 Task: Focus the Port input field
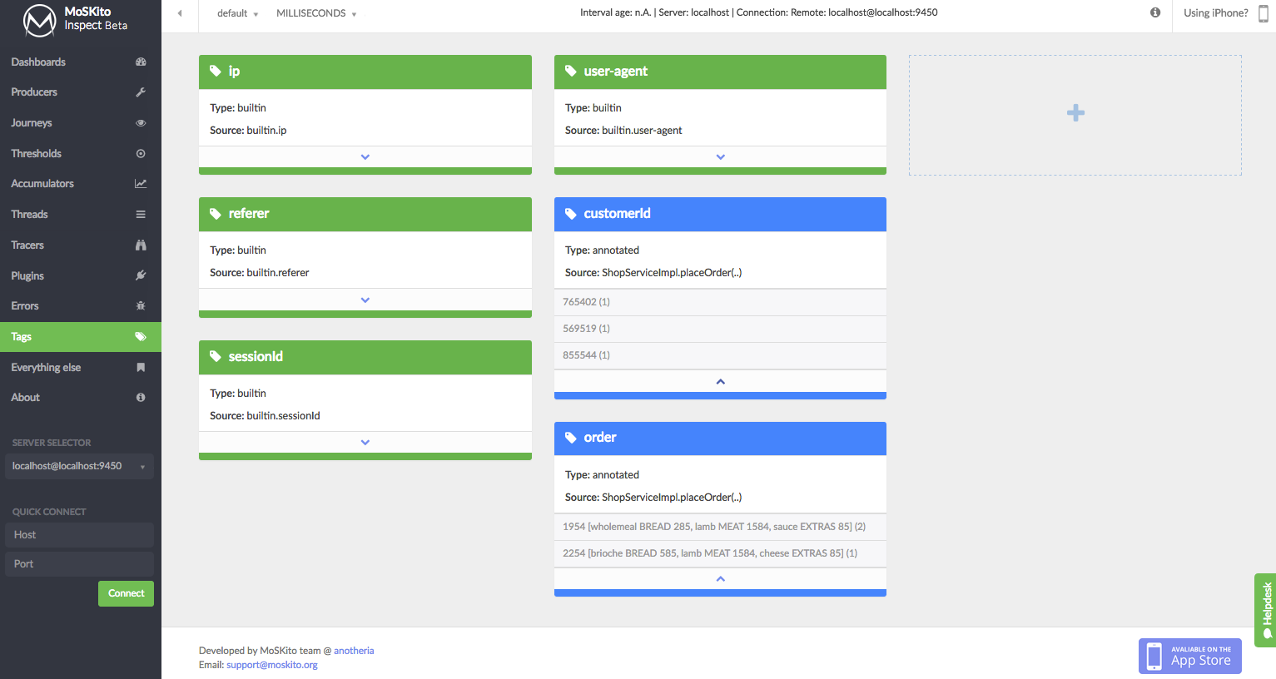[x=79, y=564]
